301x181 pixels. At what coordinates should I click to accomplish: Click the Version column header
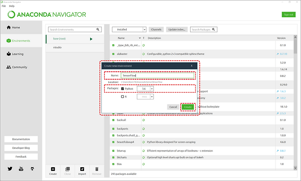(x=281, y=38)
